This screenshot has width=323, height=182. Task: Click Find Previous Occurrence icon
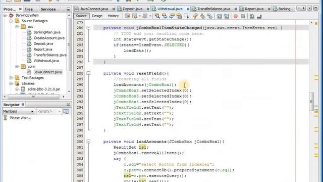[x=165, y=16]
